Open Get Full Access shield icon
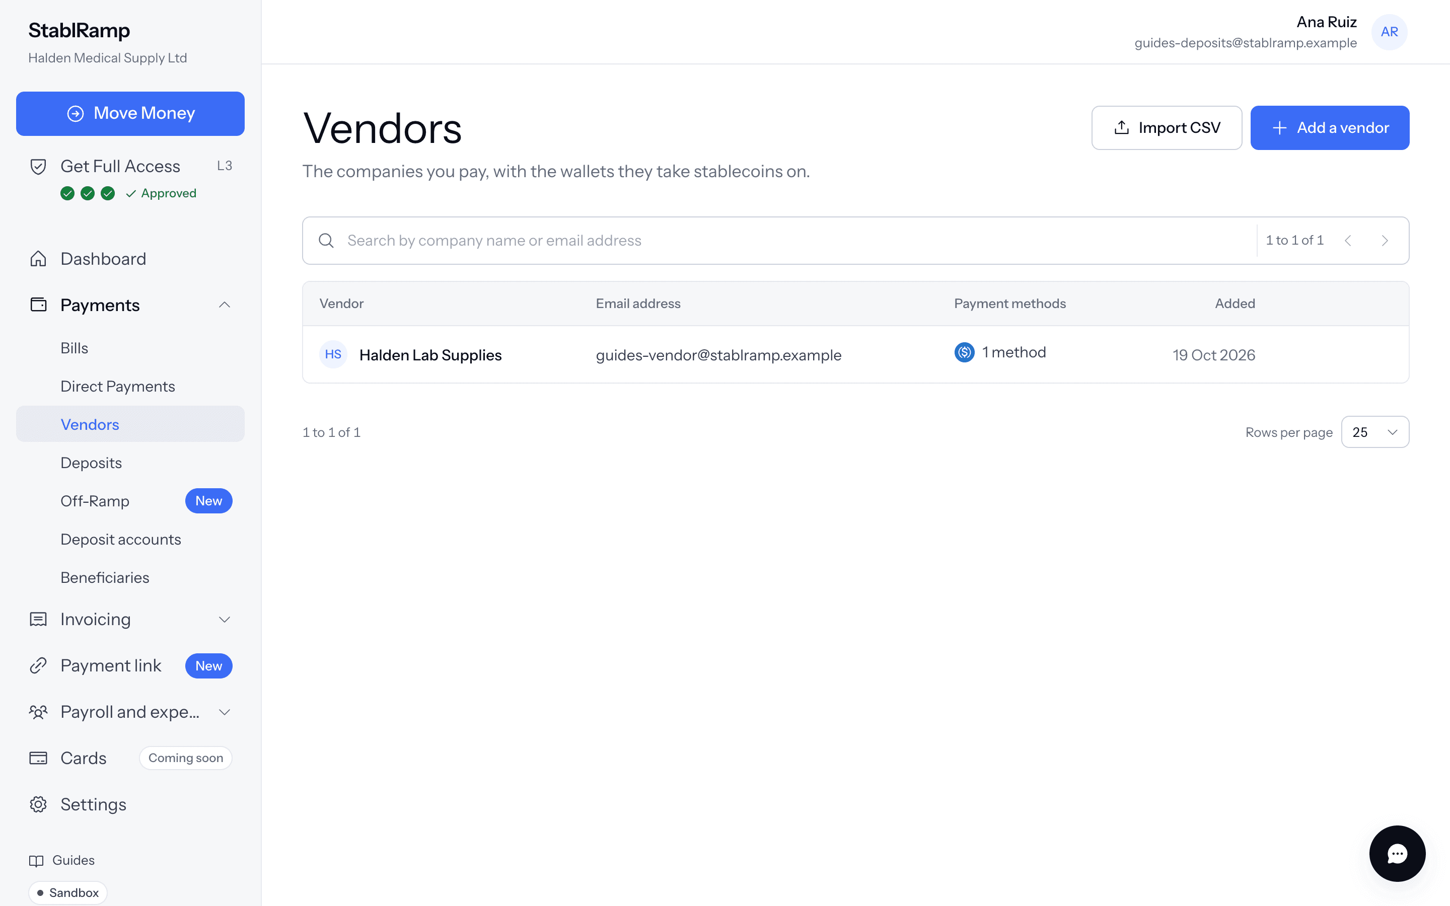1450x906 pixels. (38, 167)
